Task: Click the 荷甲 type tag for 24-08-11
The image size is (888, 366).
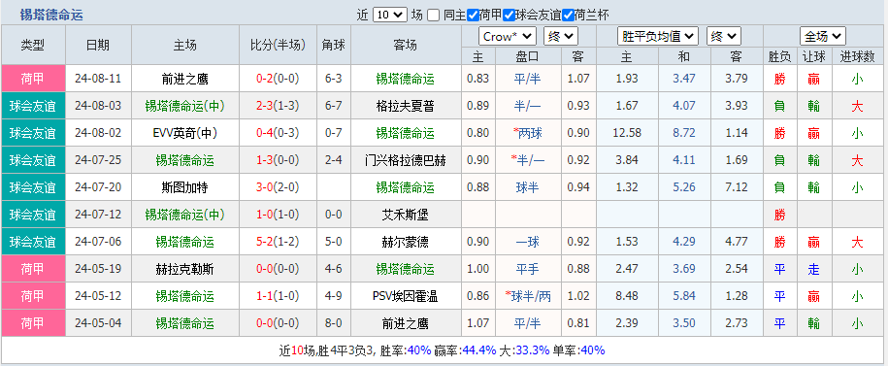Action: point(33,79)
